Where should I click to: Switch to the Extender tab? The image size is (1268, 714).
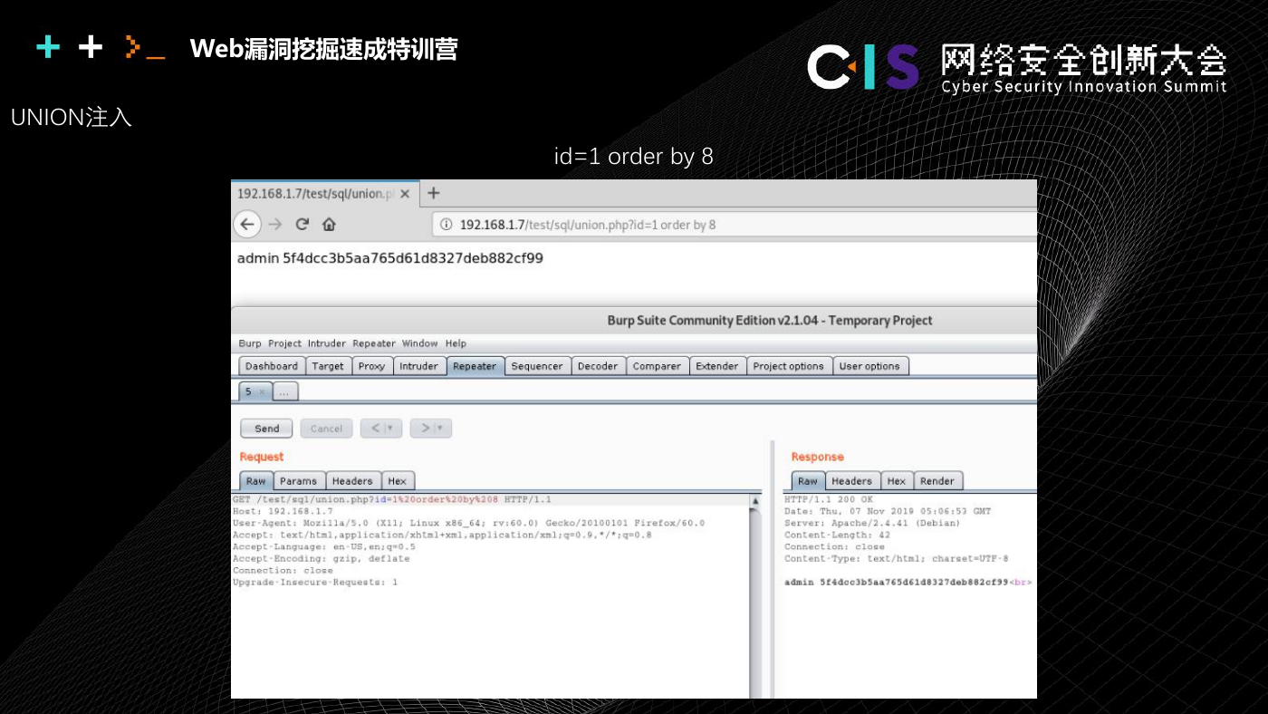pos(717,366)
